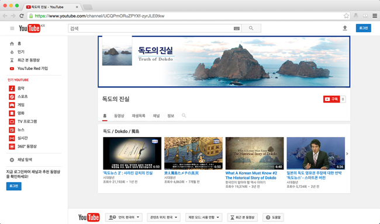Click the on-screen keyboard icon in search
This screenshot has height=224, width=380.
click(x=237, y=29)
